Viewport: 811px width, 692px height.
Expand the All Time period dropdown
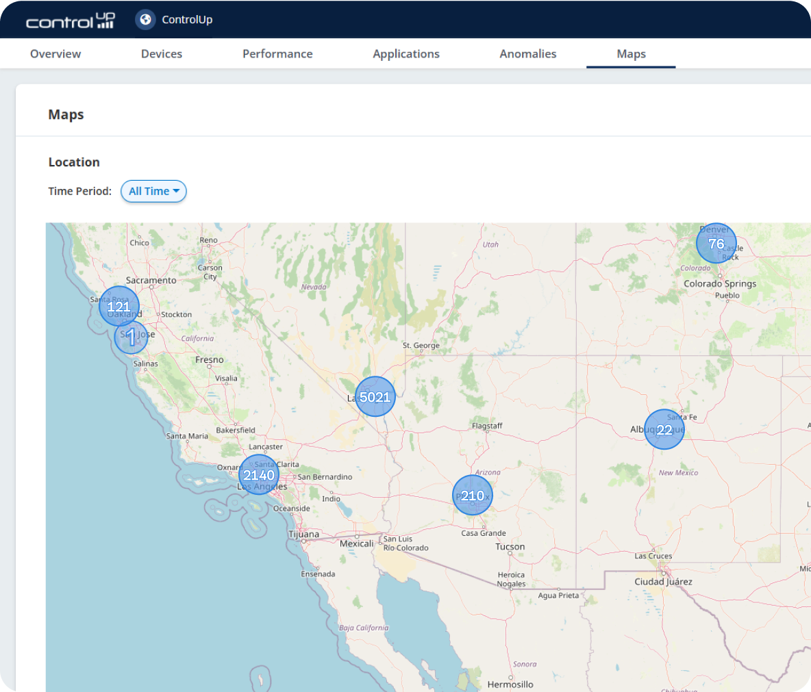tap(153, 192)
